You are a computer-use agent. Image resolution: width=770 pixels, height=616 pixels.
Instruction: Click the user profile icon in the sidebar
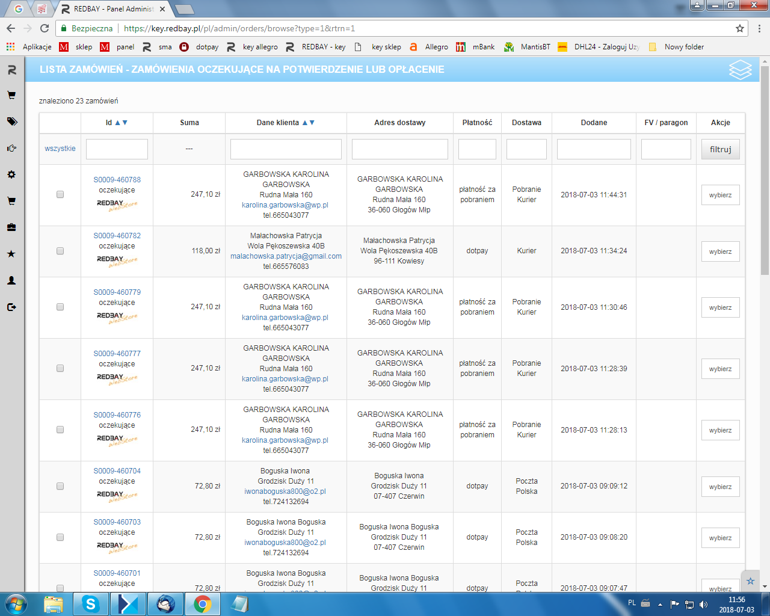coord(11,280)
